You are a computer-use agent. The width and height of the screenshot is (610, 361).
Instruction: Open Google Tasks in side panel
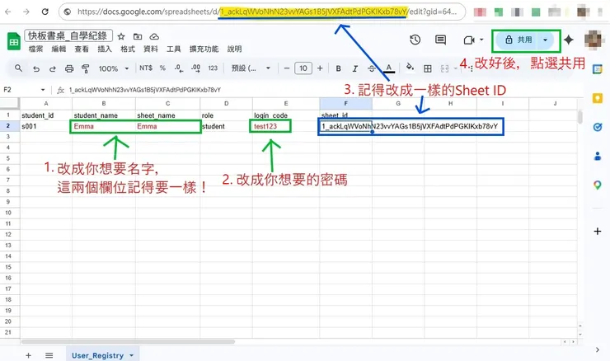tap(598, 127)
